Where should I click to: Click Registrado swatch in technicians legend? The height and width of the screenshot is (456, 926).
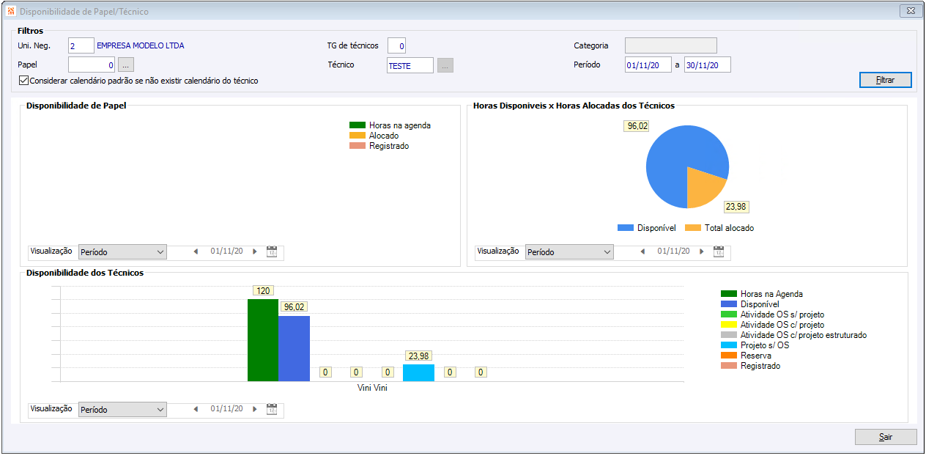[x=729, y=366]
